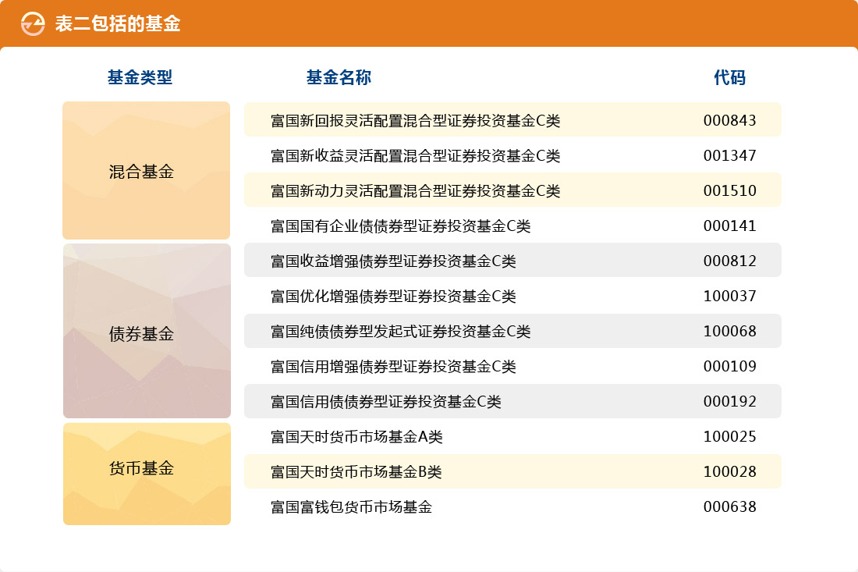Click the 基金类型 column header
858x572 pixels.
tap(140, 77)
